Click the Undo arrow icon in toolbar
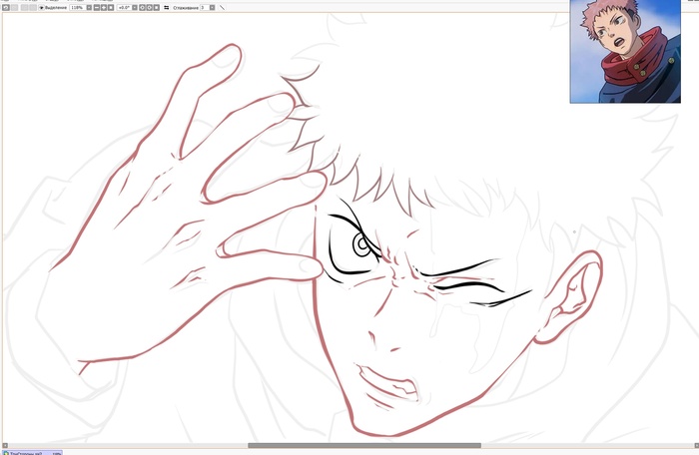Viewport: 699px width, 455px height. coord(5,7)
